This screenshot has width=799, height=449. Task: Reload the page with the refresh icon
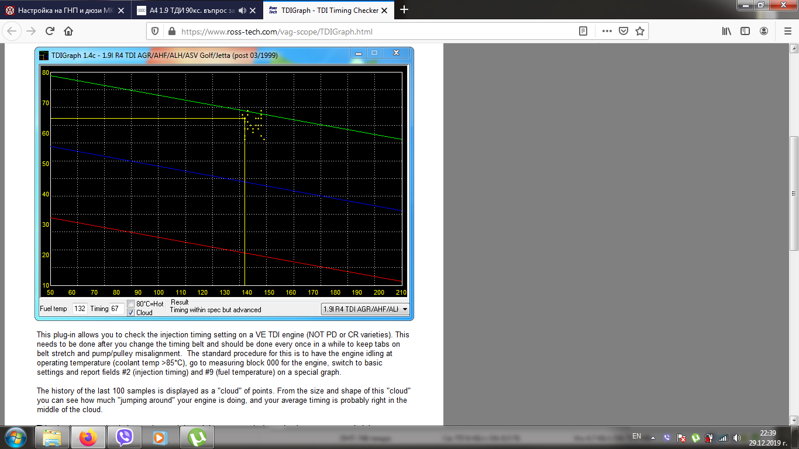click(x=50, y=32)
